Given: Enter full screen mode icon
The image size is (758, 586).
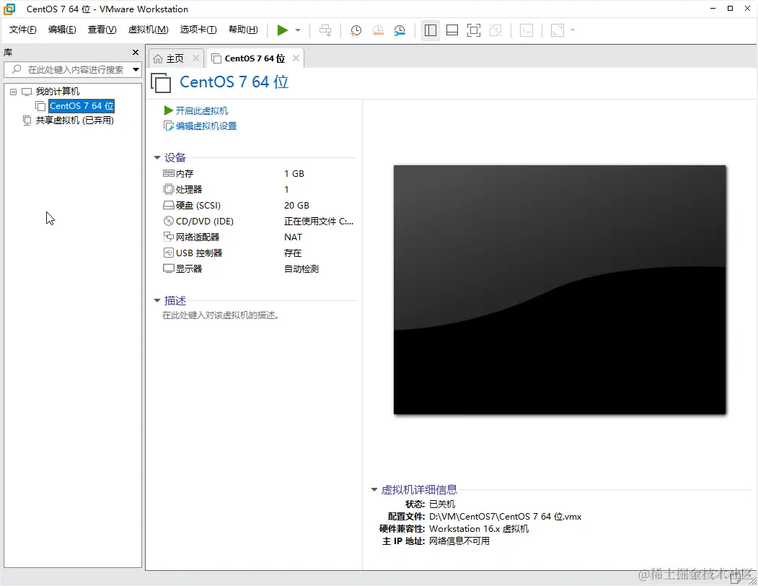Looking at the screenshot, I should [474, 30].
